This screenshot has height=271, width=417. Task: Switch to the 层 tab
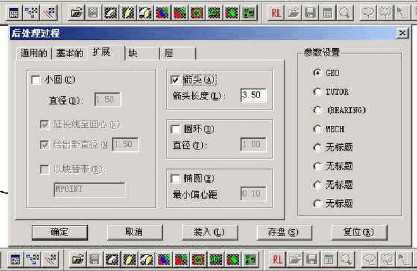coord(177,53)
